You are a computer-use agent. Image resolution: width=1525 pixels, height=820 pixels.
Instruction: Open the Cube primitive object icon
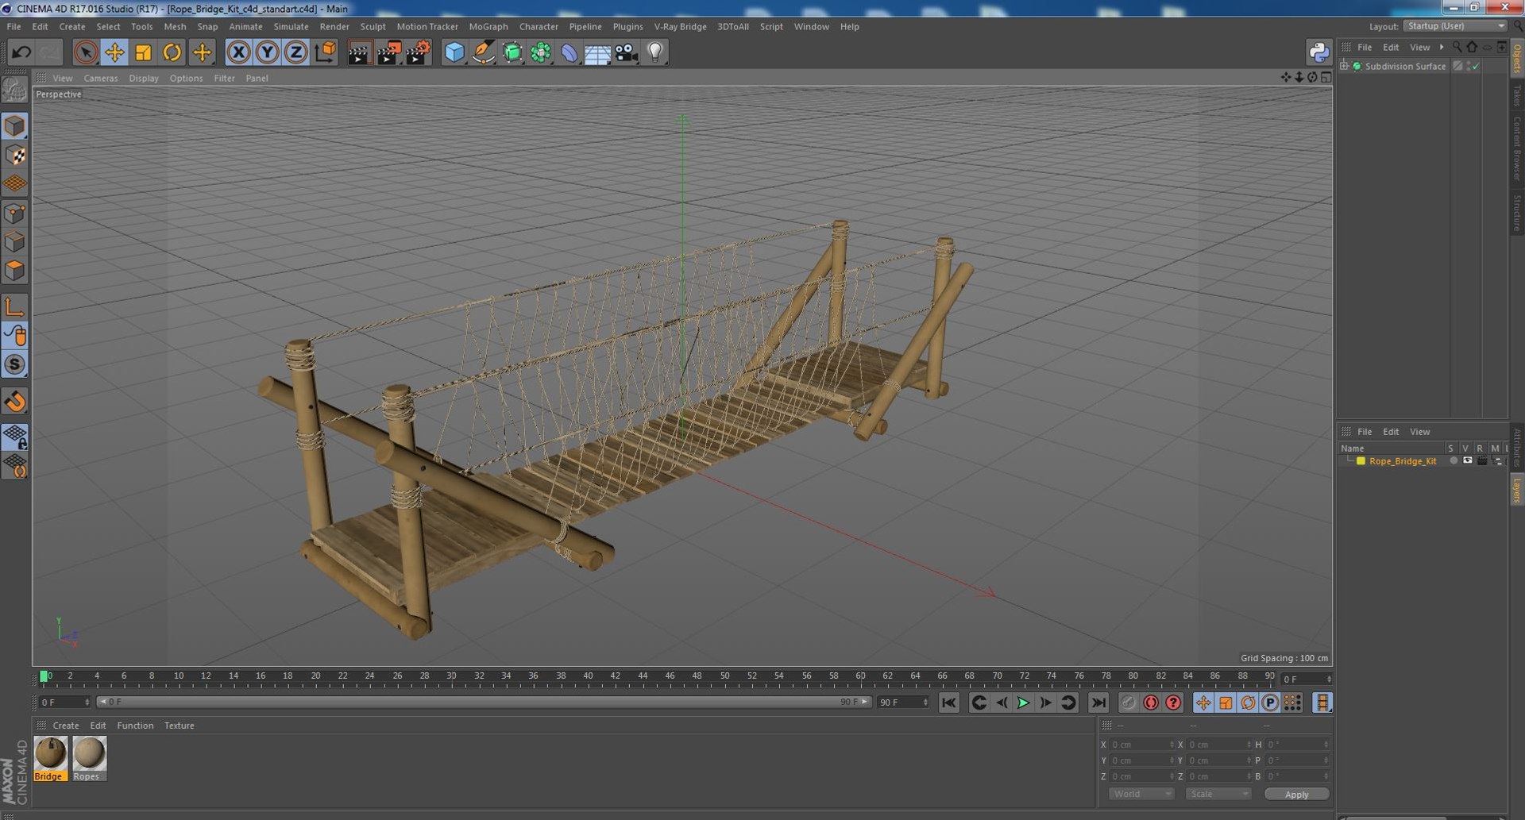454,52
